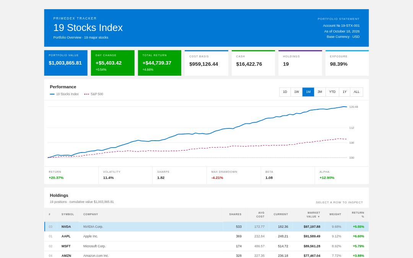Image resolution: width=413 pixels, height=258 pixels.
Task: Select the 1D time range tab
Action: 285,92
